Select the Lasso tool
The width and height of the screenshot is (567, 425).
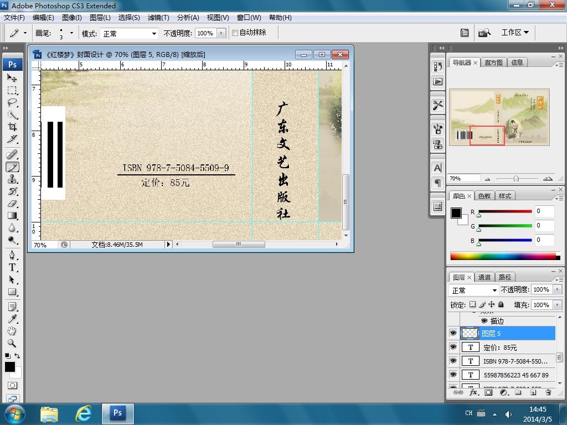point(12,102)
